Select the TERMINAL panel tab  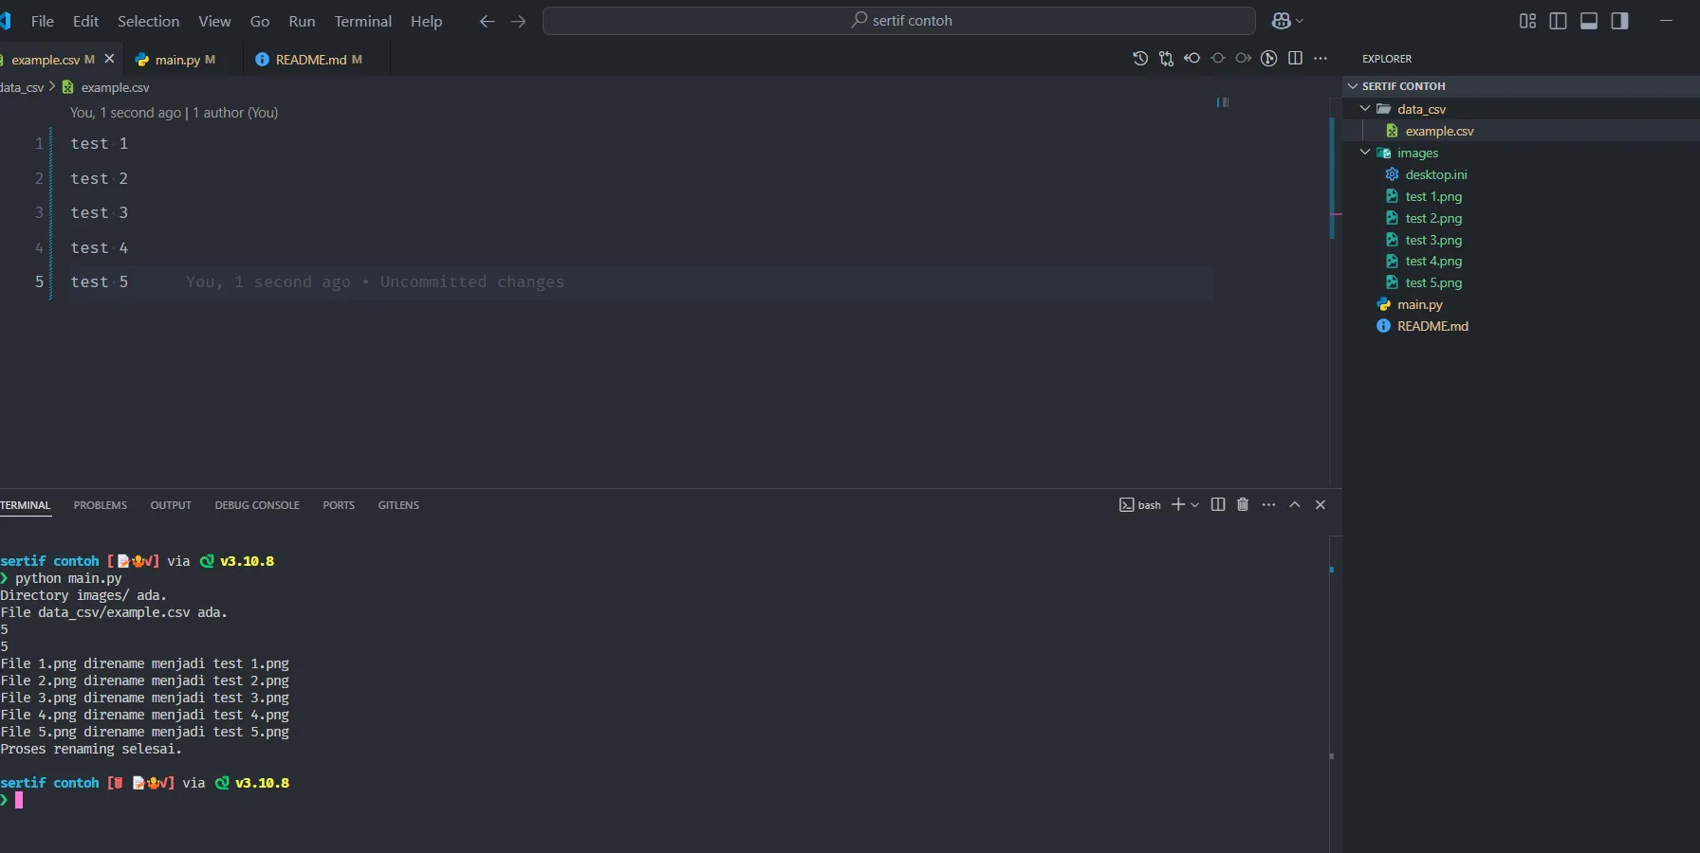tap(26, 505)
